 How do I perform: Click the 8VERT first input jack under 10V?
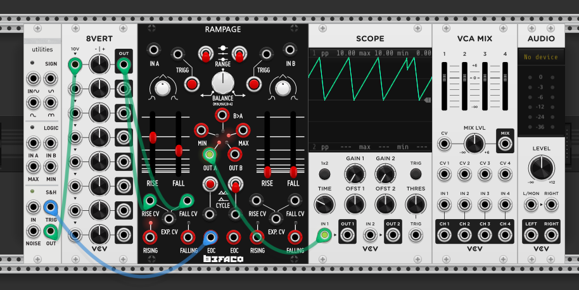(75, 65)
